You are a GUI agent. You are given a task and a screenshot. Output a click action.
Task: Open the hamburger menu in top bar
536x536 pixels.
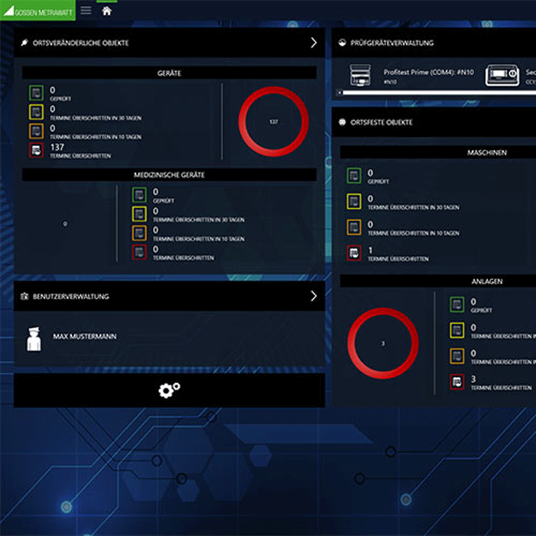(86, 10)
